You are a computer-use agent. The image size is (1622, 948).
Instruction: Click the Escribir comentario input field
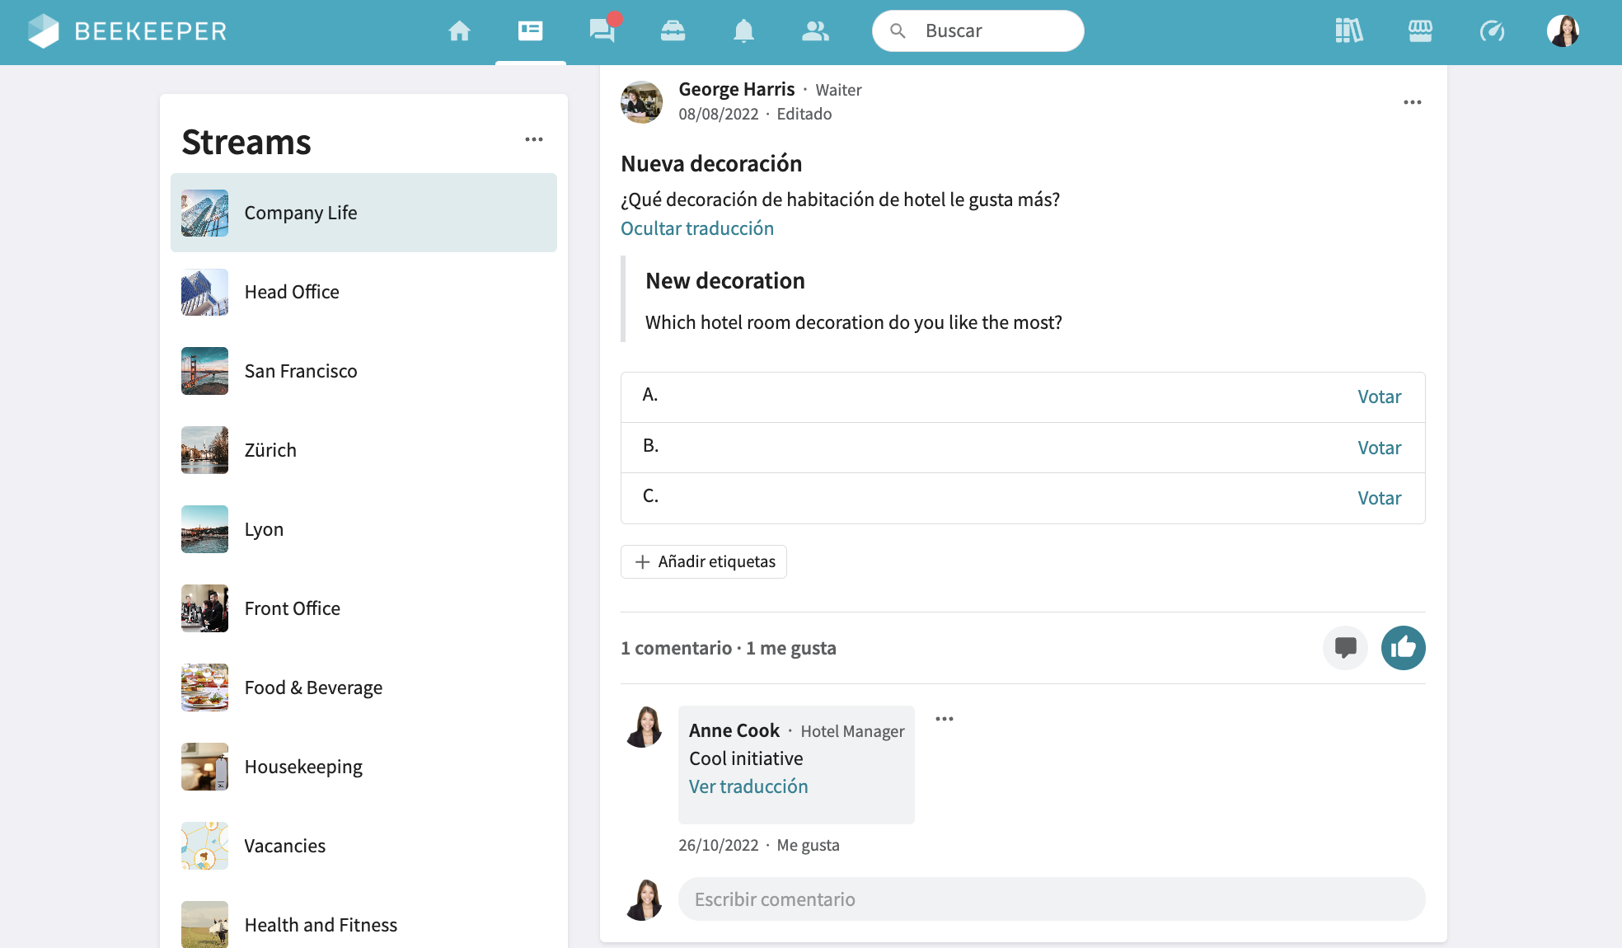click(1051, 899)
